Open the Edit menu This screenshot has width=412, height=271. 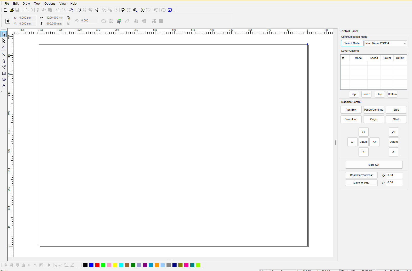point(16,4)
